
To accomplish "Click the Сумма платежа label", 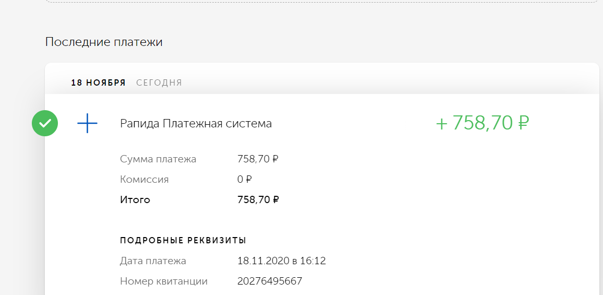I will 158,159.
